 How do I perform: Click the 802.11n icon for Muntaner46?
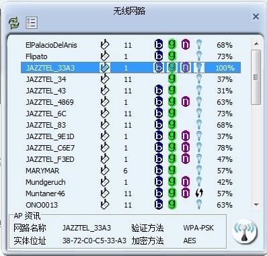pos(186,193)
